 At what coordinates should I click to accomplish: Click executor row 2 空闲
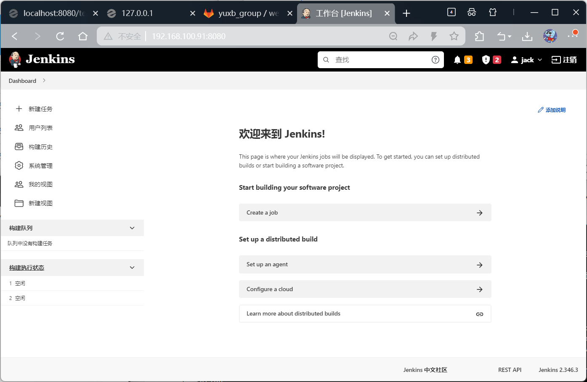(72, 298)
